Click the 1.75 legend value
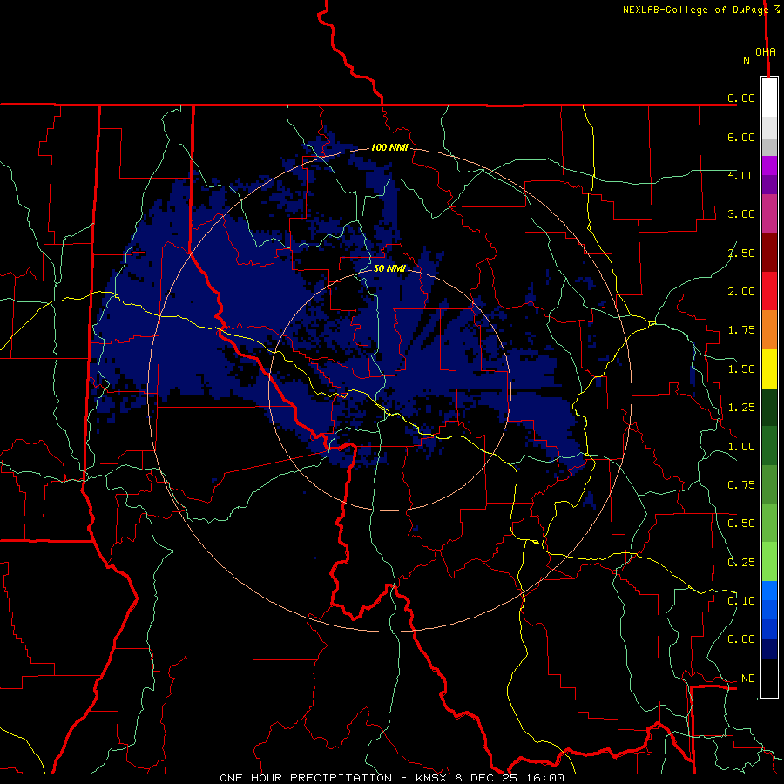This screenshot has height=784, width=784. click(x=741, y=330)
